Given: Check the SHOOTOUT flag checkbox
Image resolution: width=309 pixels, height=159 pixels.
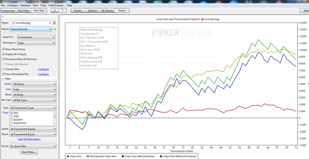Looking at the screenshot, I should tap(11, 123).
